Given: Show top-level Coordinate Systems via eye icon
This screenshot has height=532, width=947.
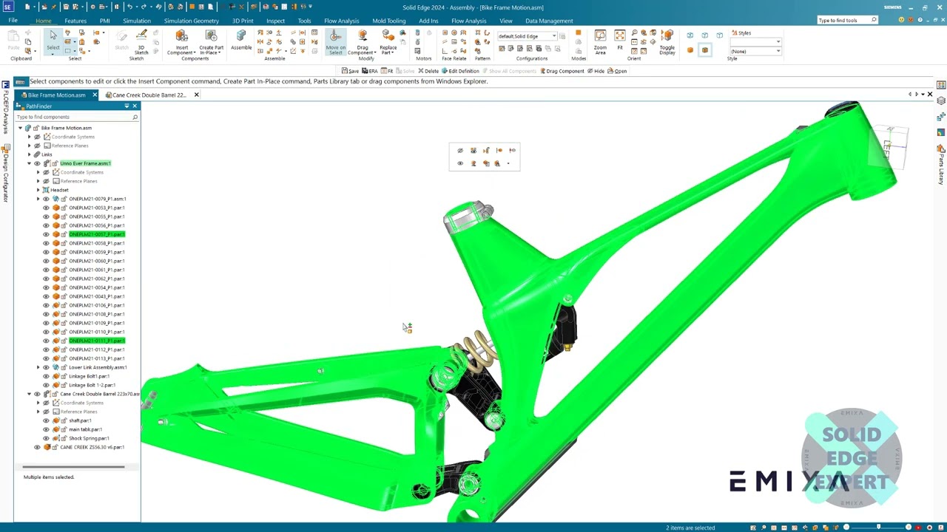Looking at the screenshot, I should [x=37, y=137].
